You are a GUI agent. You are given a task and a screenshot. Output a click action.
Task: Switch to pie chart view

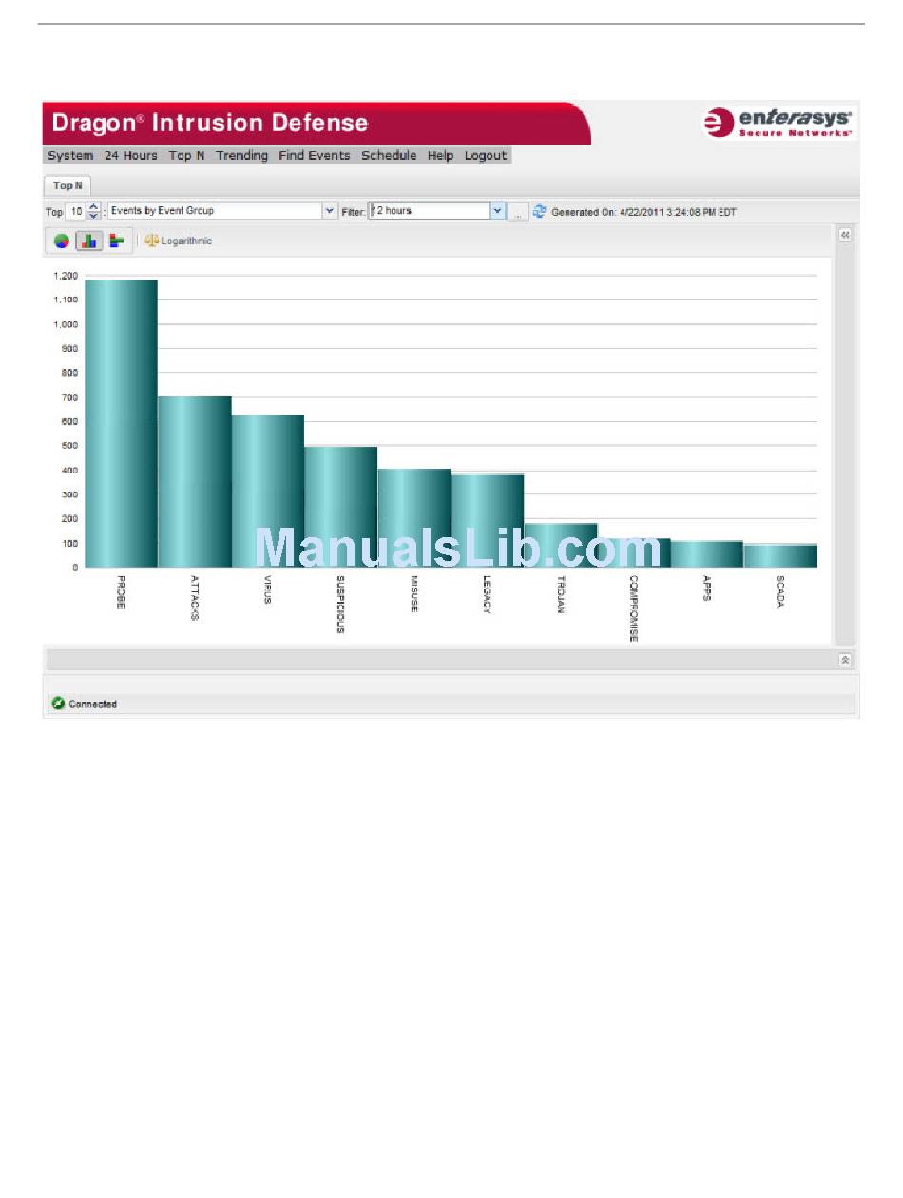pos(61,241)
